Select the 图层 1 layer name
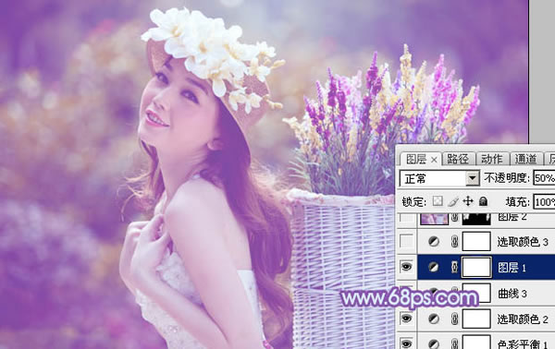The width and height of the screenshot is (555, 349). click(512, 268)
